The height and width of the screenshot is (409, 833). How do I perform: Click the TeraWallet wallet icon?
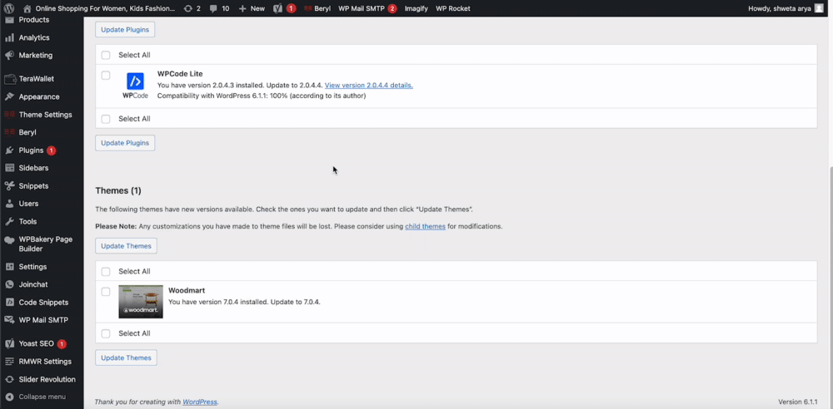click(9, 79)
